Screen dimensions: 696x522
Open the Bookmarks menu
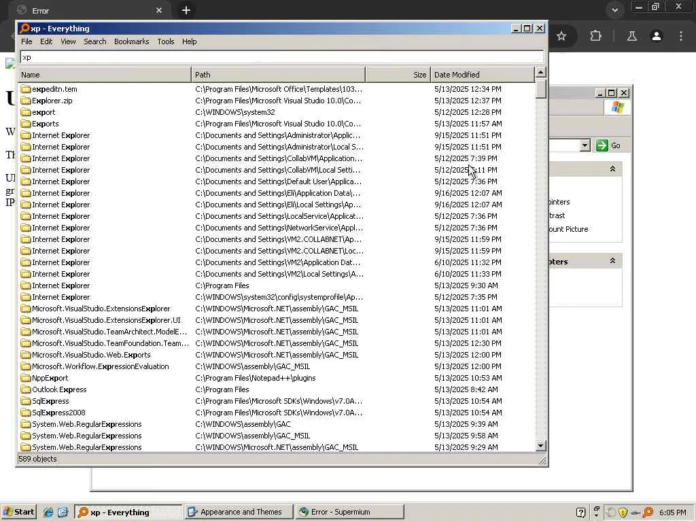(131, 41)
